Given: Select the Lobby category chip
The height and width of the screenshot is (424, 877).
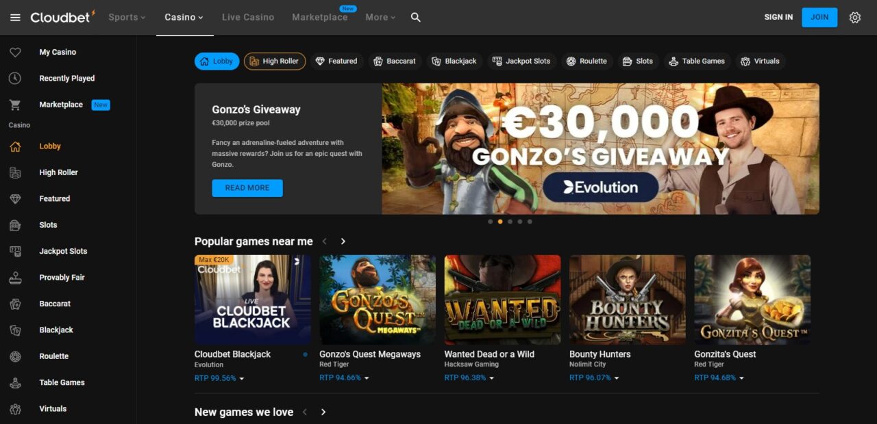Looking at the screenshot, I should [x=217, y=62].
